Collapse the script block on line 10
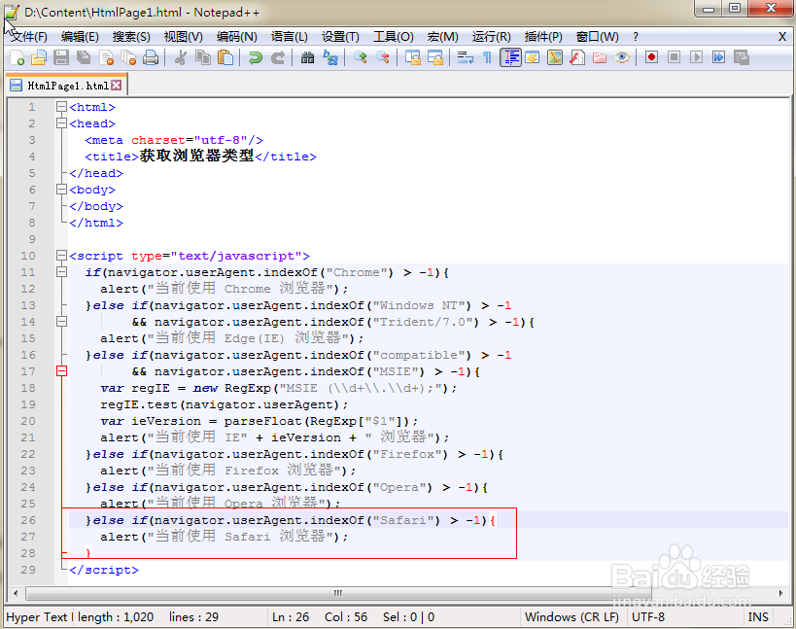Screen dimensions: 796x629 (x=61, y=256)
